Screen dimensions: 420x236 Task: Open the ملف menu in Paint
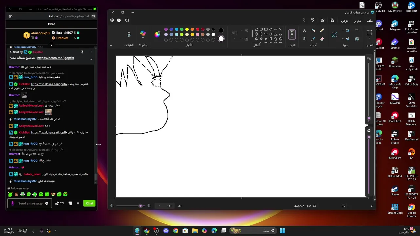click(x=370, y=21)
